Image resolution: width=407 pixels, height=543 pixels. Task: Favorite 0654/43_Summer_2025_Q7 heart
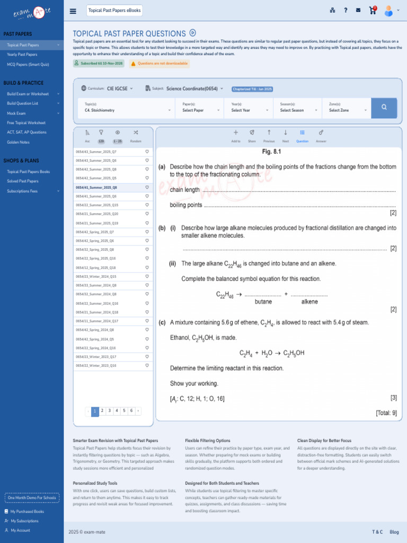click(x=147, y=152)
